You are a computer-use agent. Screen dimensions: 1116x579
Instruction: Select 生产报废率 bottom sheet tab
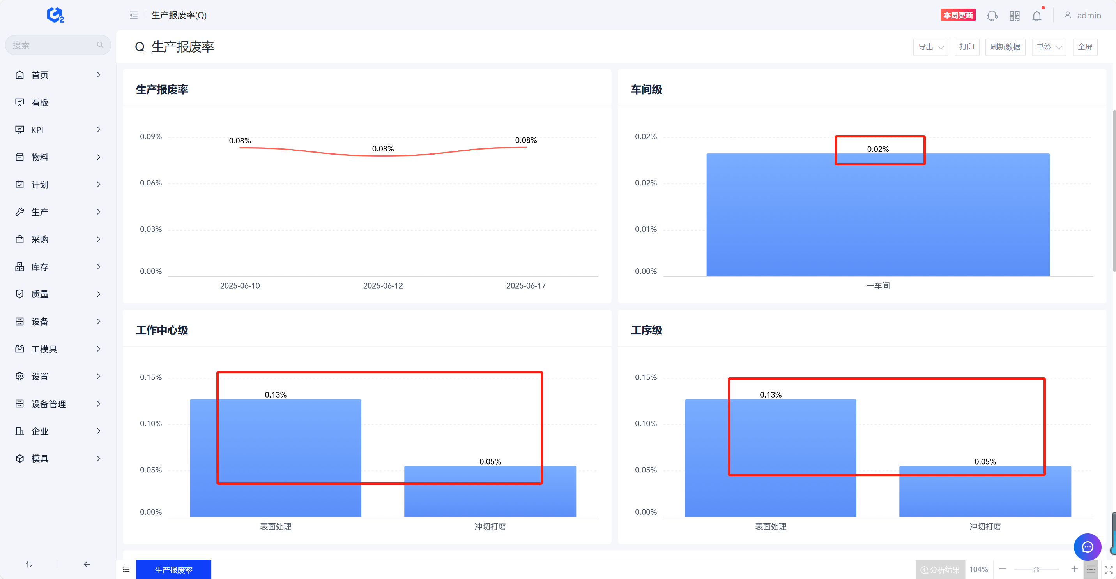[173, 570]
